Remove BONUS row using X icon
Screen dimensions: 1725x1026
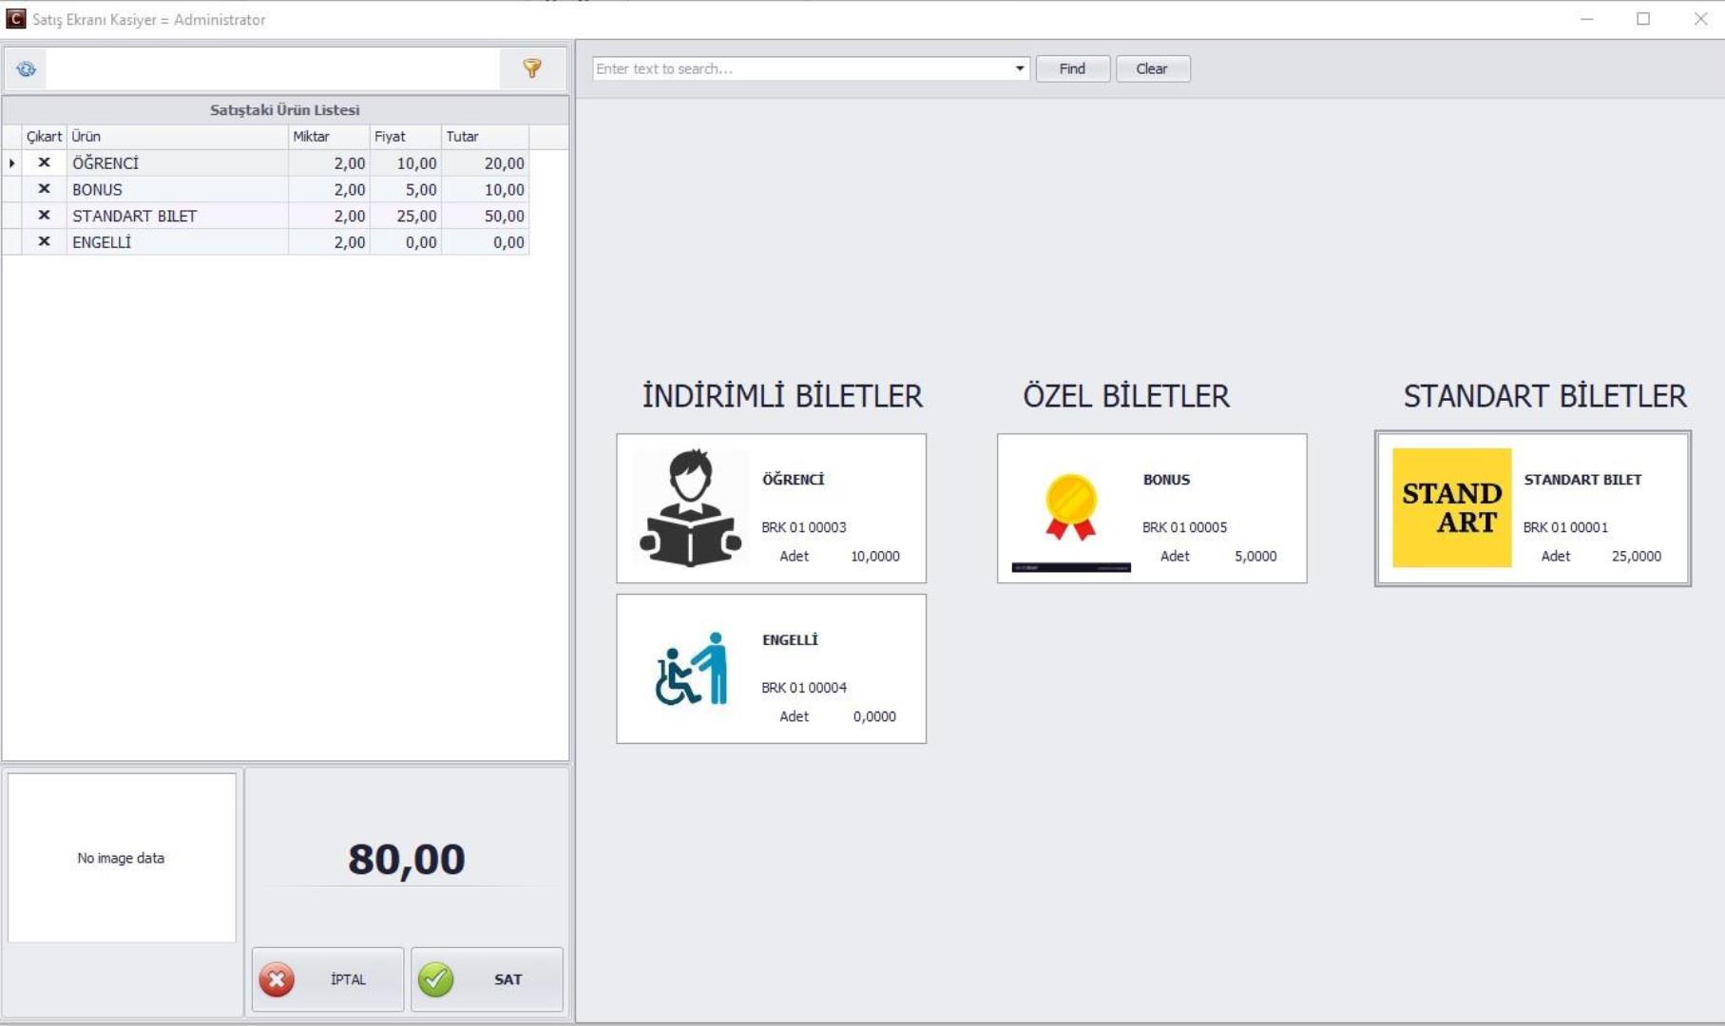[44, 189]
